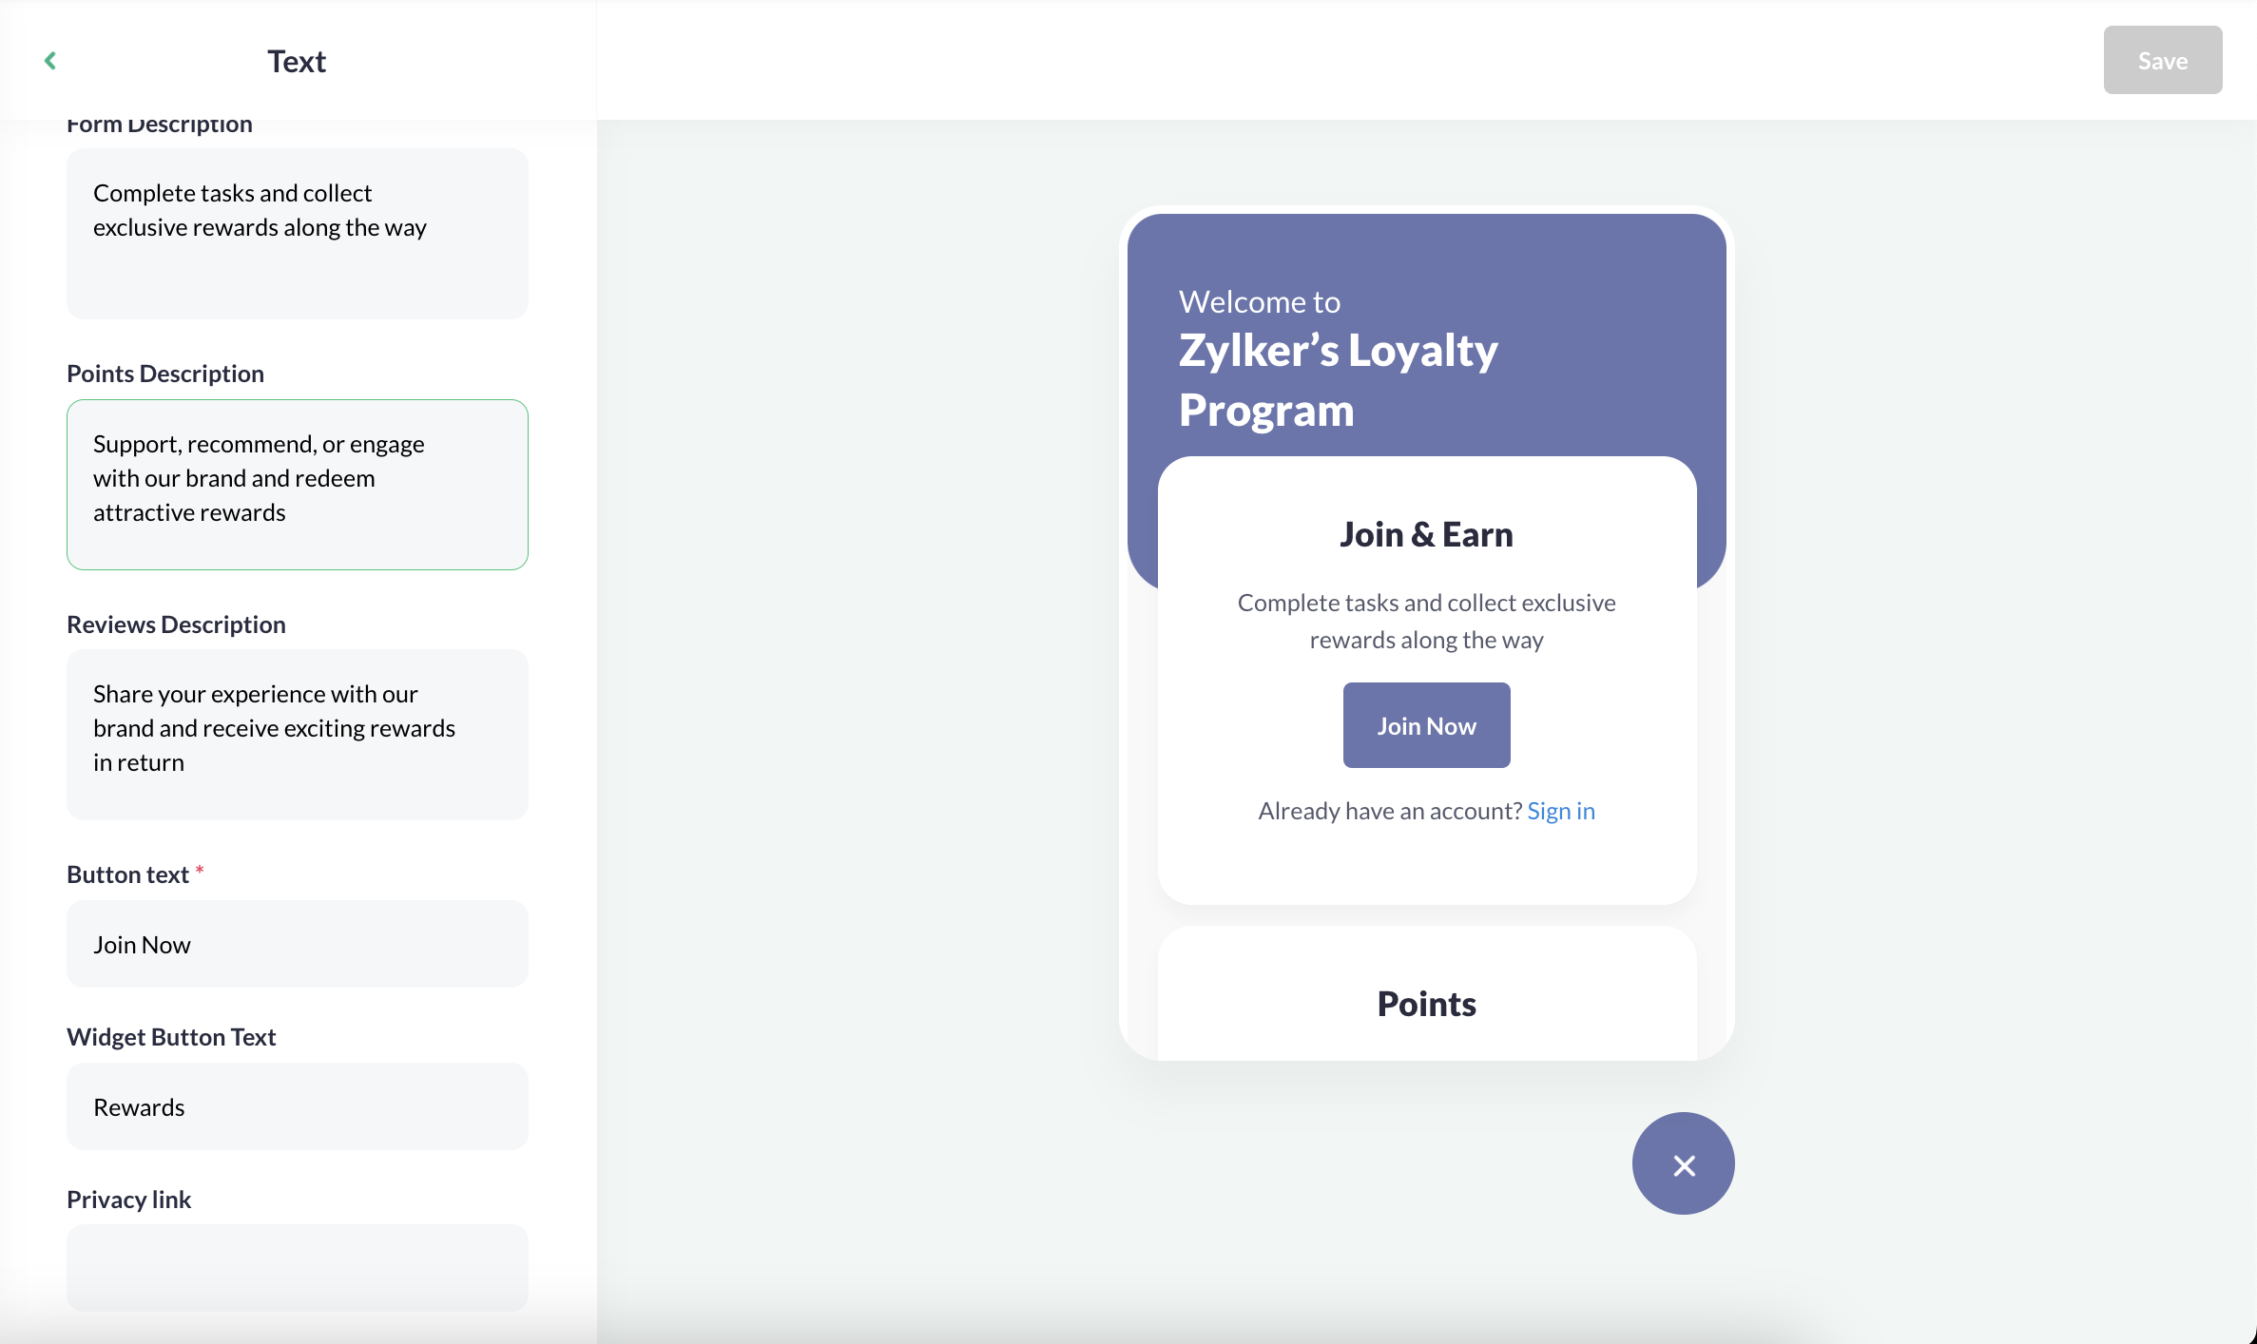Click the Join & Earn heading in preview

[x=1426, y=534]
